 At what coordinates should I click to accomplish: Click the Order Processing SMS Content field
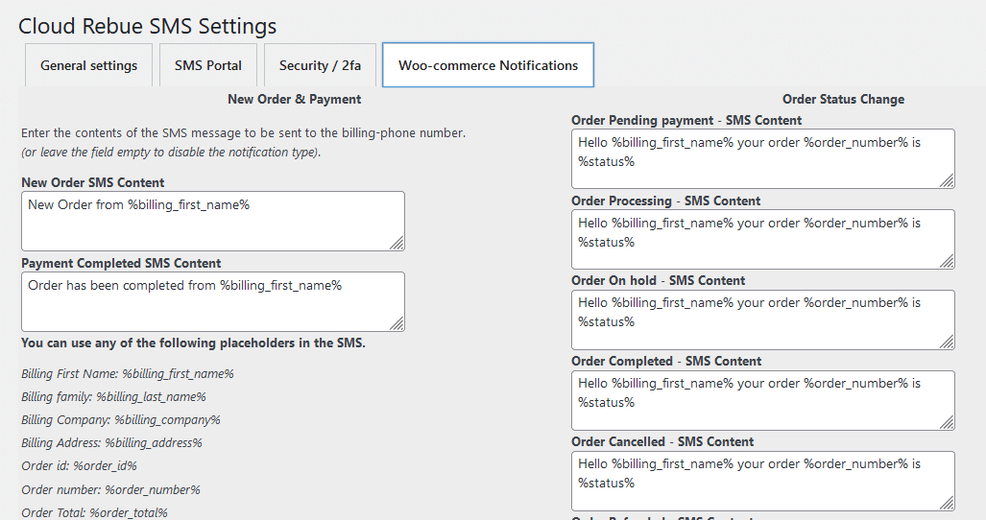pos(762,239)
